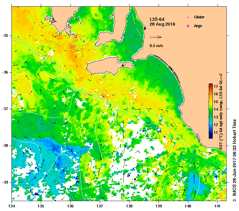Click latitude axis label -38

click(5, 146)
